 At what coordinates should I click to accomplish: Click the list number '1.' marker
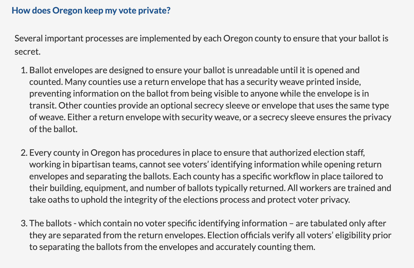tap(24, 70)
